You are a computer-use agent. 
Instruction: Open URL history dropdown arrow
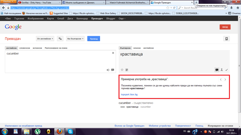(x=171, y=8)
